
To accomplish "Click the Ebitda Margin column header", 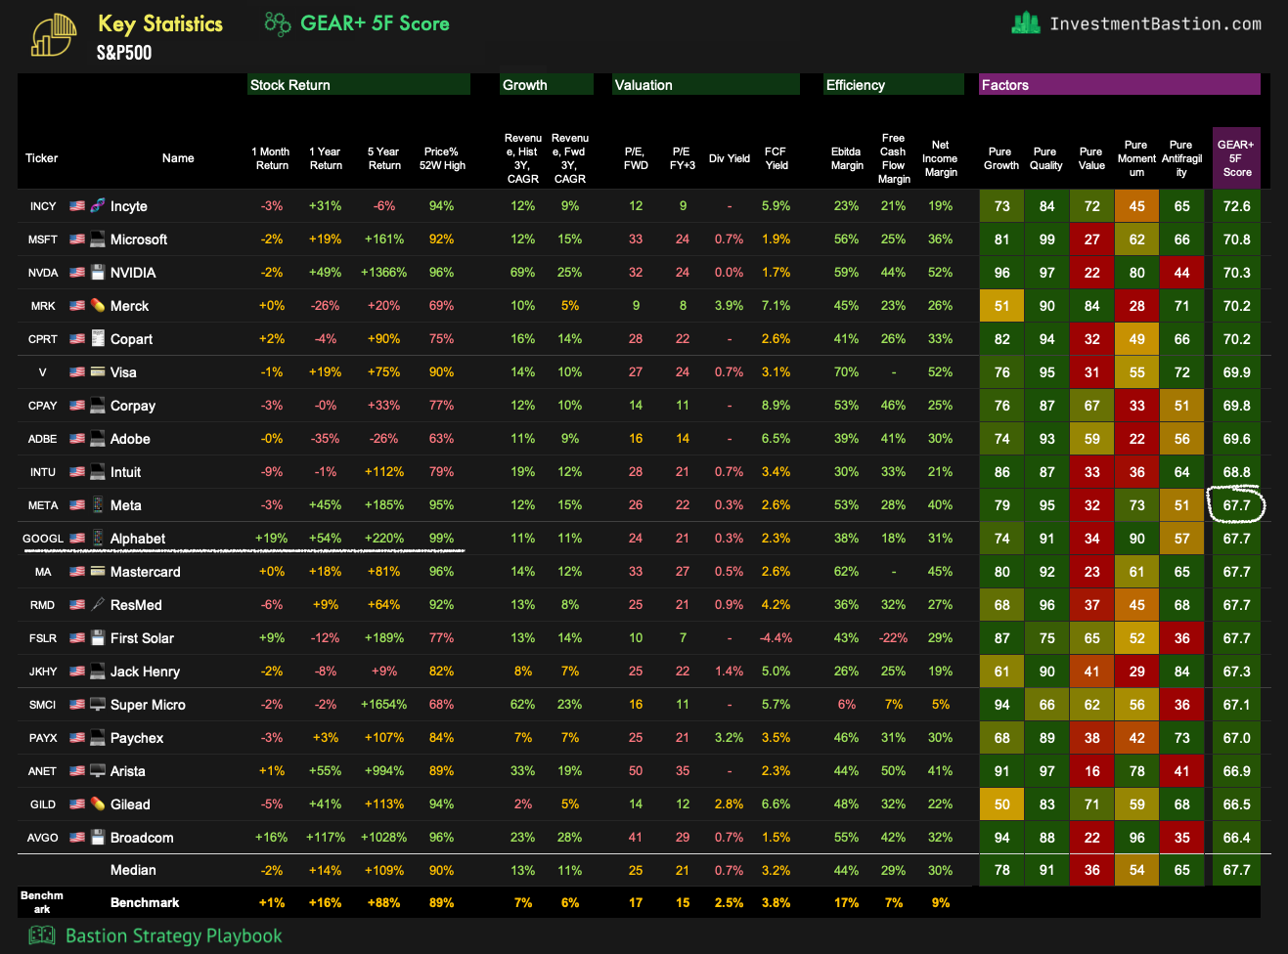I will point(847,158).
